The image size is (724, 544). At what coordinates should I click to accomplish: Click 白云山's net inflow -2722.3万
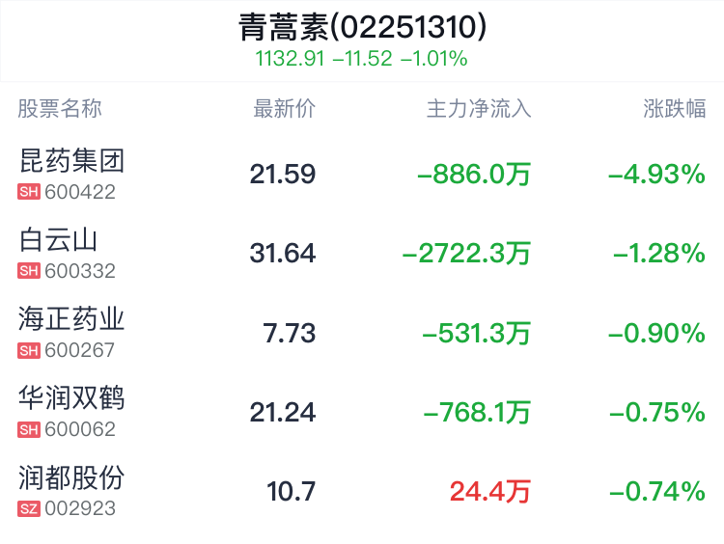coord(467,254)
